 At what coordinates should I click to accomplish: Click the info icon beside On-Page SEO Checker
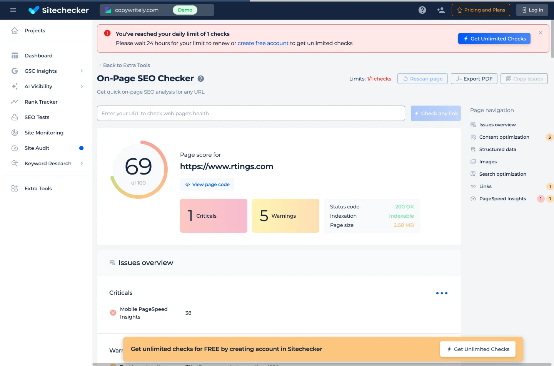click(x=201, y=79)
